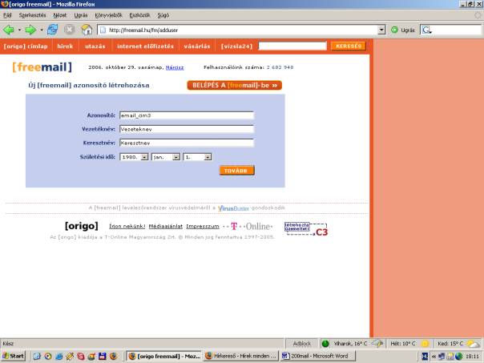484x363 pixels.
Task: Expand the address bar URL history dropdown
Action: (381, 30)
